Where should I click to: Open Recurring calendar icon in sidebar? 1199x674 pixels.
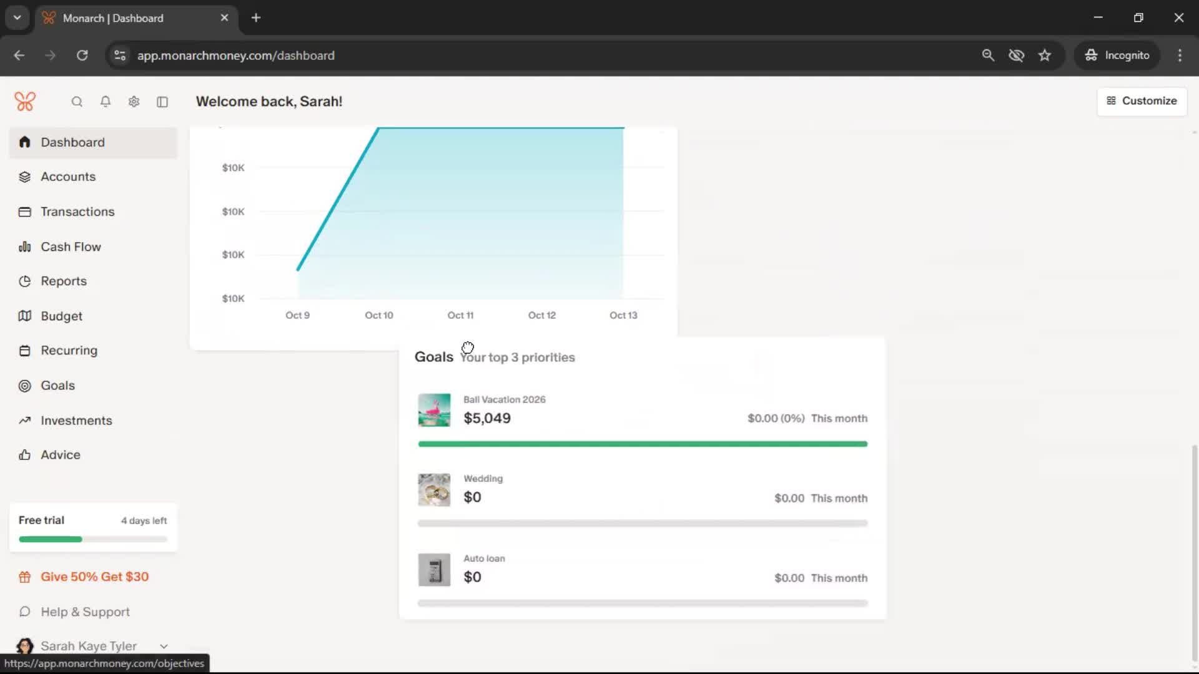click(25, 351)
